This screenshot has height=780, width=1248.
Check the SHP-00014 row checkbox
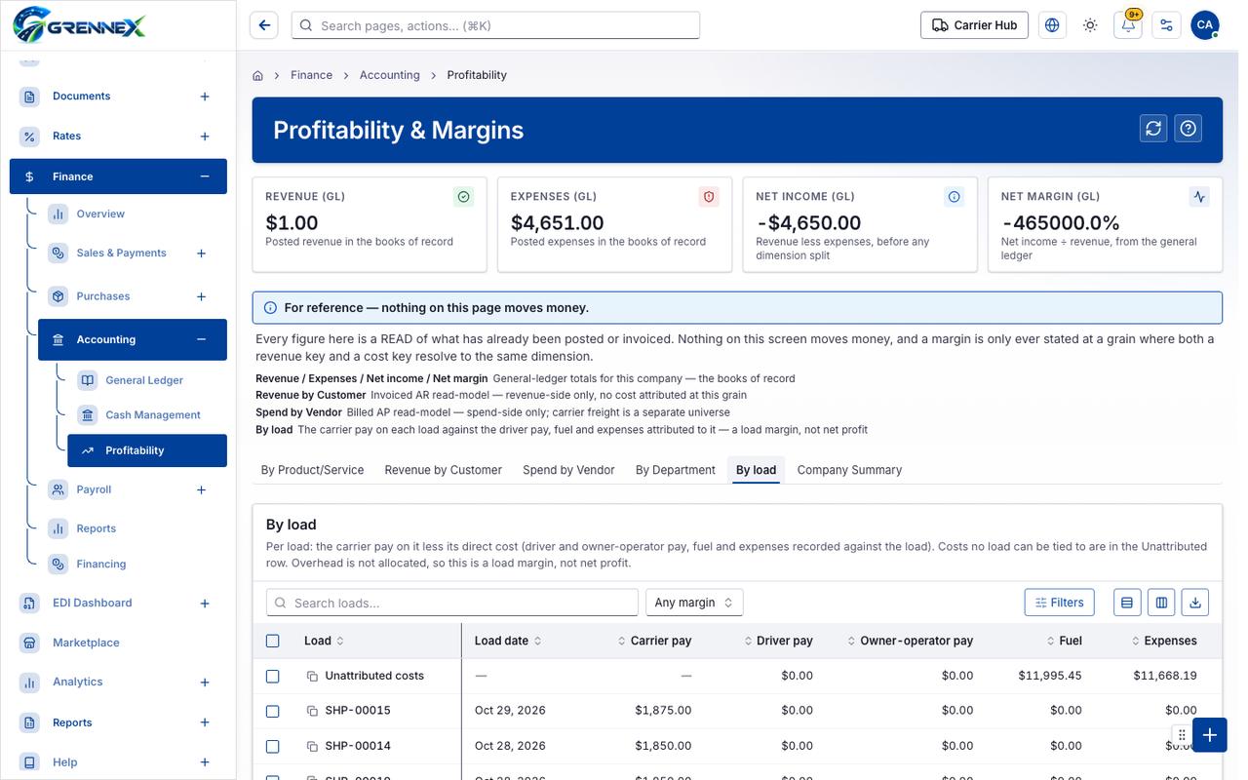273,746
